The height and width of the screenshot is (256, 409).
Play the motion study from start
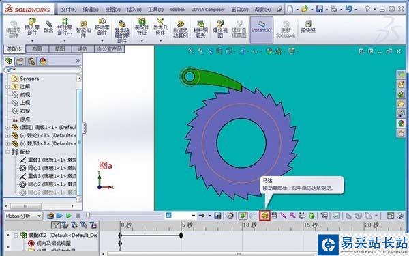(59, 216)
